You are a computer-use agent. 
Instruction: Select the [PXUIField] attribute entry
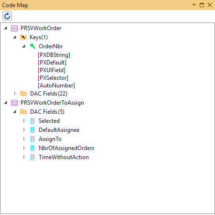pos(52,70)
